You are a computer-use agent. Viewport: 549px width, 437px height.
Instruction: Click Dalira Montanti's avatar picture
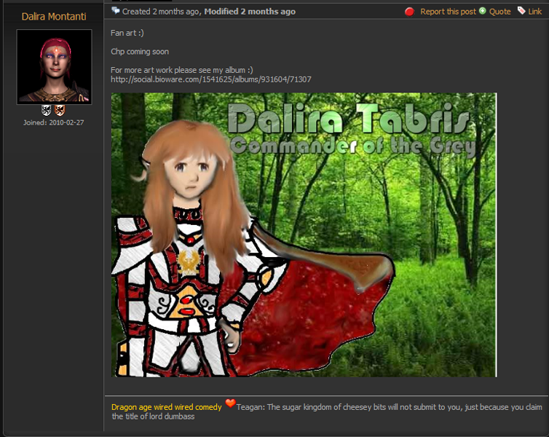coord(55,67)
